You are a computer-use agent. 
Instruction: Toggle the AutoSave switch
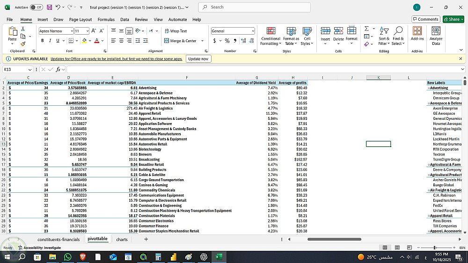[x=36, y=7]
